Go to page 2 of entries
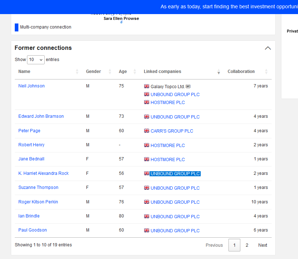The height and width of the screenshot is (259, 298). click(x=247, y=245)
